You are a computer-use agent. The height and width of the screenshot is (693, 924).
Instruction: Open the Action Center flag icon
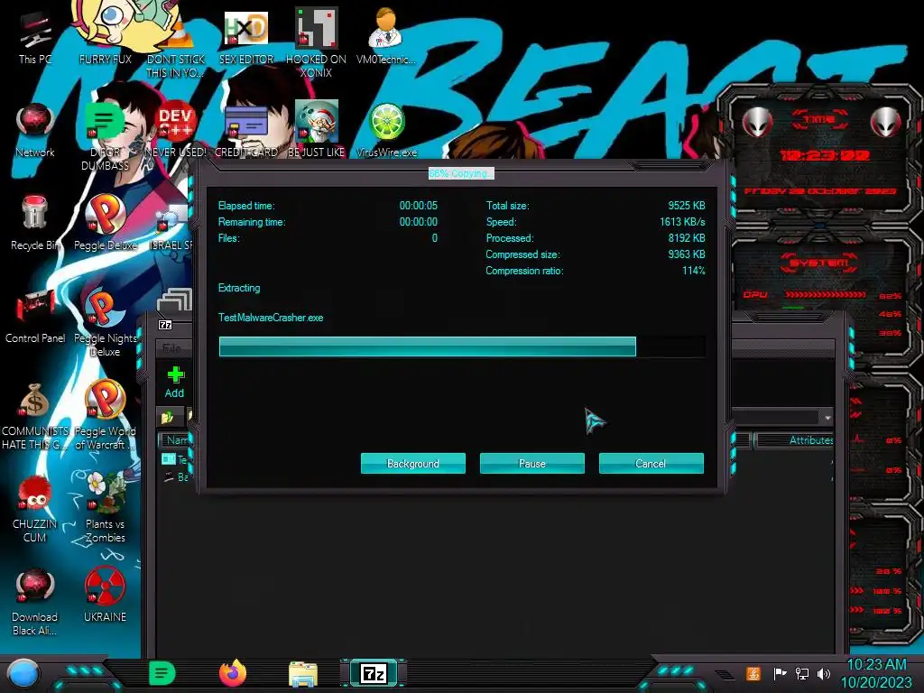point(780,673)
